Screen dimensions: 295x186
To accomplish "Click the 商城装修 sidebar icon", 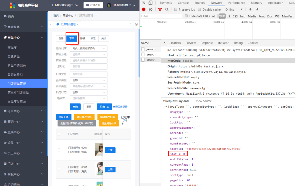I will [x=5, y=27].
